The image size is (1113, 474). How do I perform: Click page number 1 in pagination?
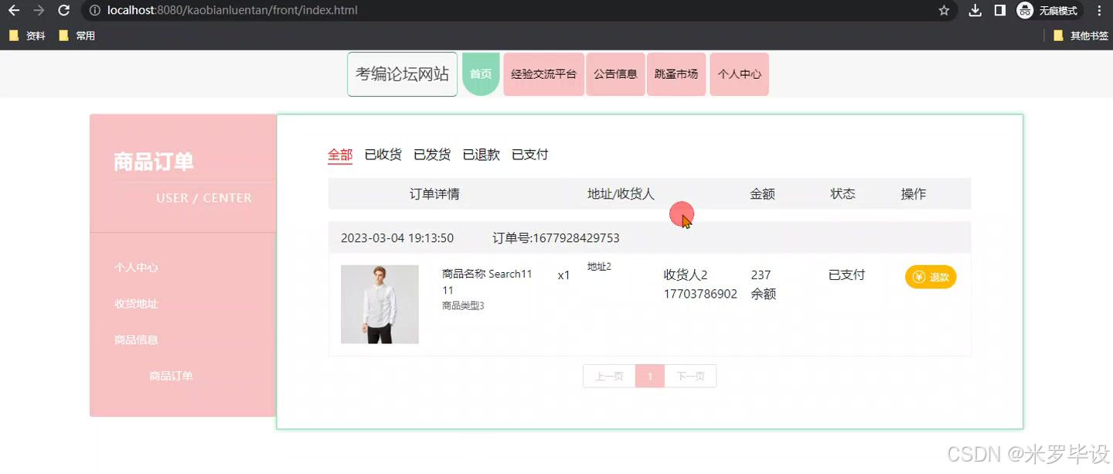[650, 377]
